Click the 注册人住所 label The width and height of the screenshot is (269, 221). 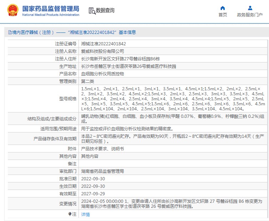coord(66,59)
